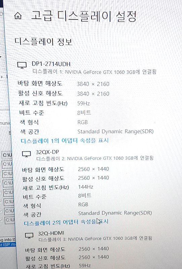This screenshot has height=269, width=182.
Task: Click 32QX-DP '활성 신호 해상도' value 2560 × 1440
Action: pos(94,178)
